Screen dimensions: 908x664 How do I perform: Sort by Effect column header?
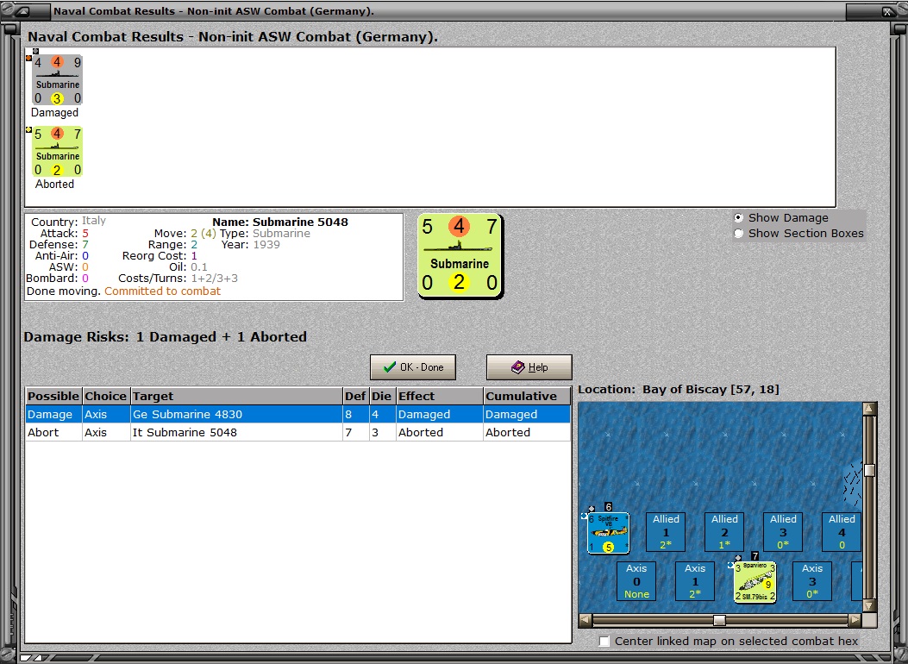(440, 396)
